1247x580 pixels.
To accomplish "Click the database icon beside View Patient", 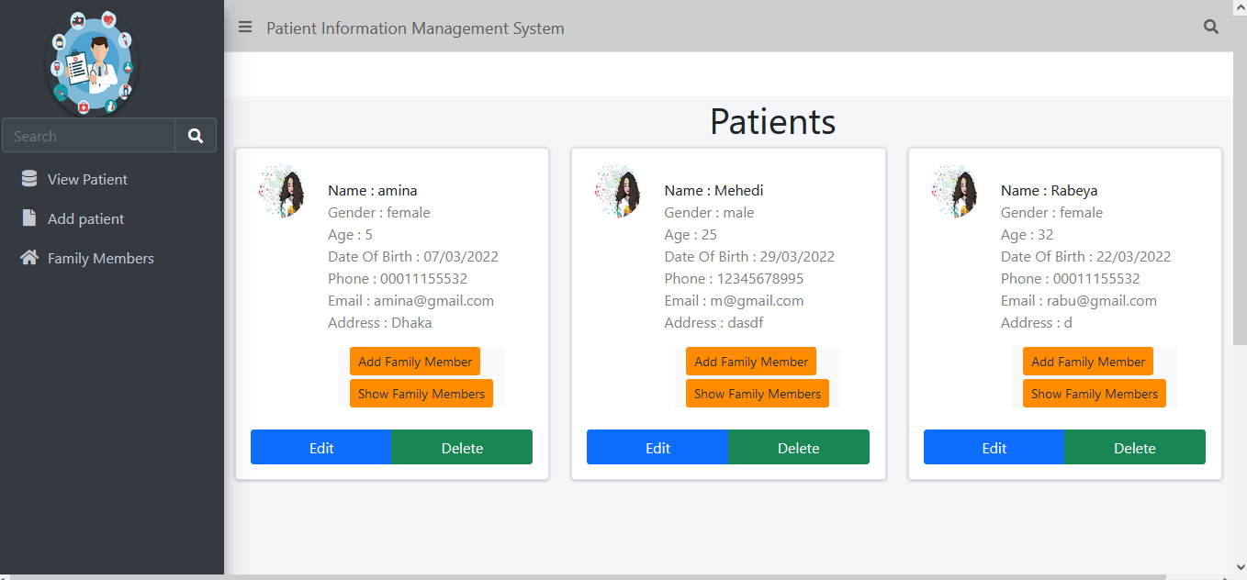I will (29, 178).
